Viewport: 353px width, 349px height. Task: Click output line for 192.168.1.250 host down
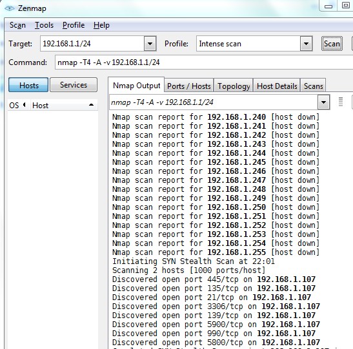pos(216,207)
